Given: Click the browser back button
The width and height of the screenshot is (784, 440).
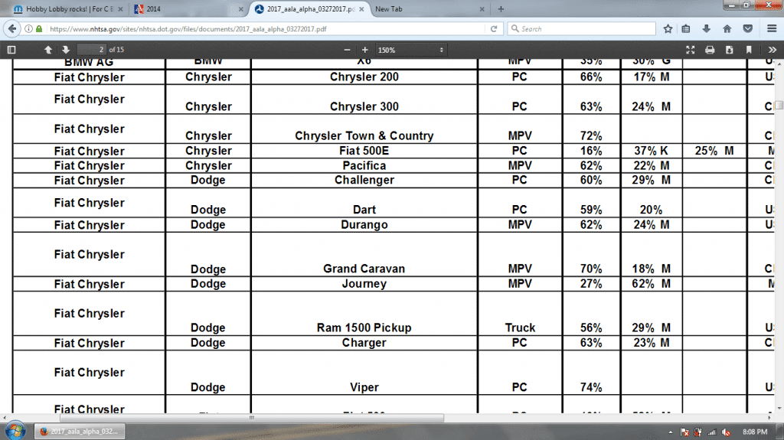Looking at the screenshot, I should 11,28.
